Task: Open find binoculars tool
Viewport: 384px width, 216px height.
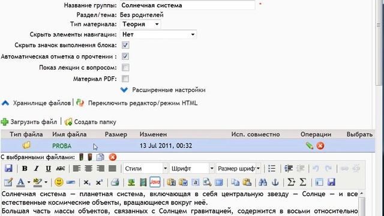Action: click(263, 182)
